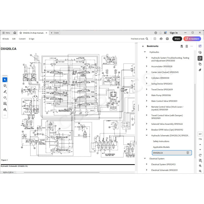The width and height of the screenshot is (204, 204).
Task: Open Safety Instructions bookmark
Action: tap(161, 141)
